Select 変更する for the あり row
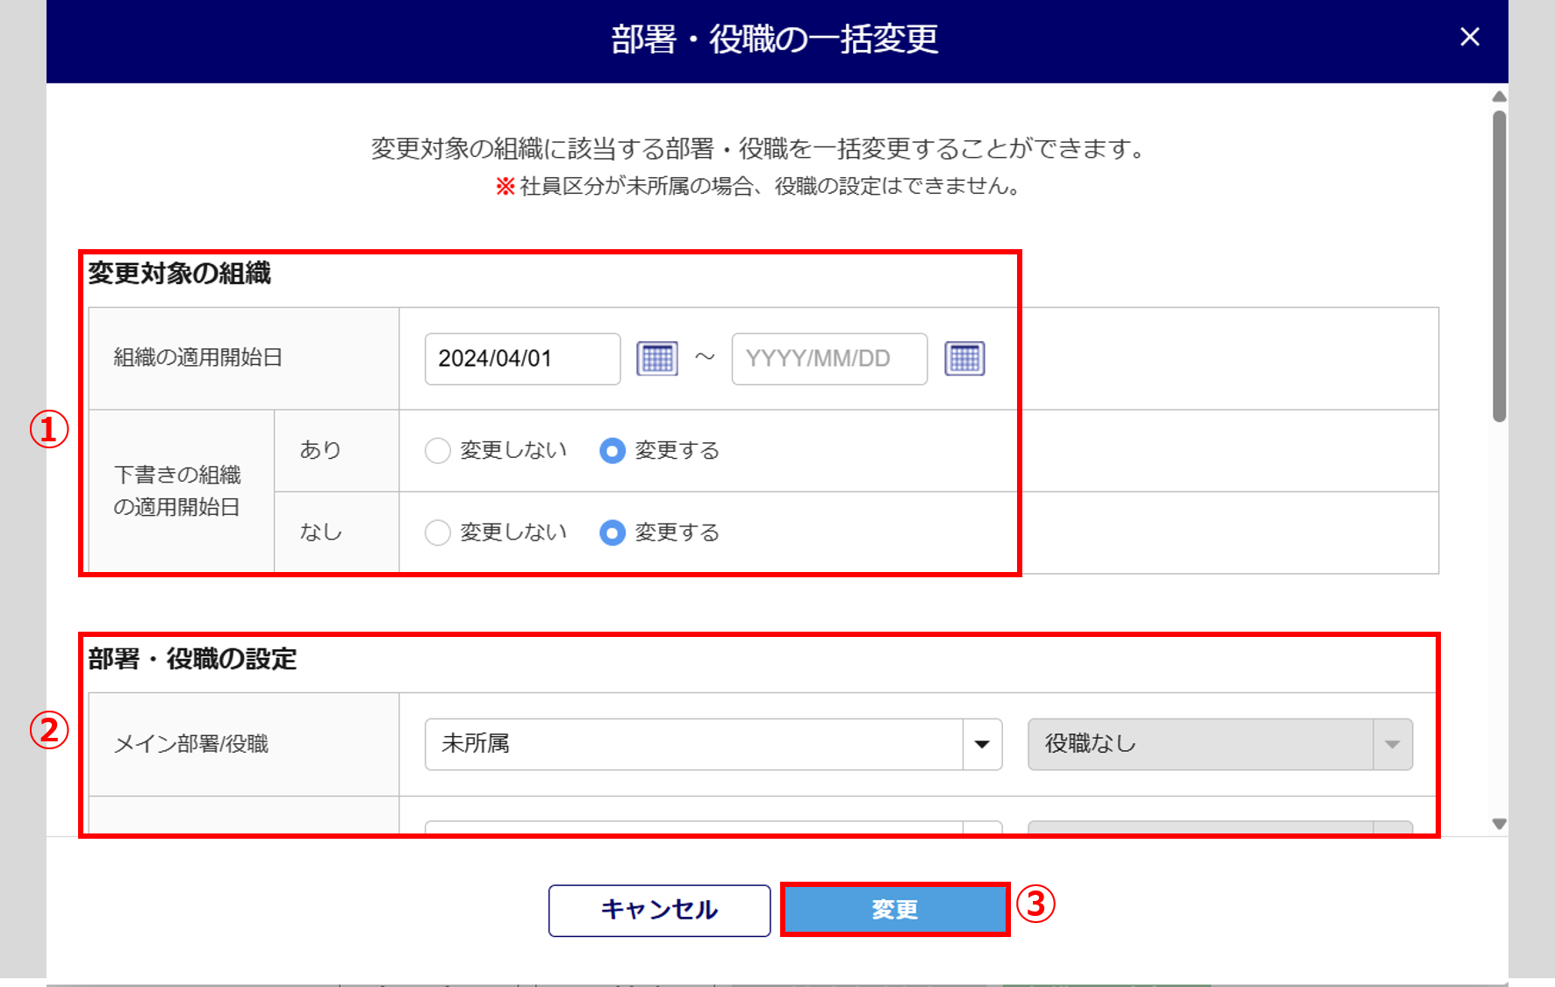 pos(613,451)
